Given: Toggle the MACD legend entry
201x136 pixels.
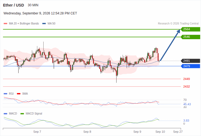Looking at the screenshot, I should click(x=10, y=113).
